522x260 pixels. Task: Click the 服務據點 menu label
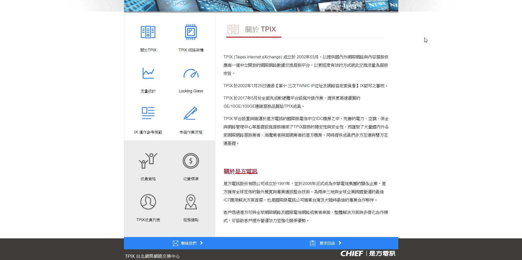(x=191, y=220)
